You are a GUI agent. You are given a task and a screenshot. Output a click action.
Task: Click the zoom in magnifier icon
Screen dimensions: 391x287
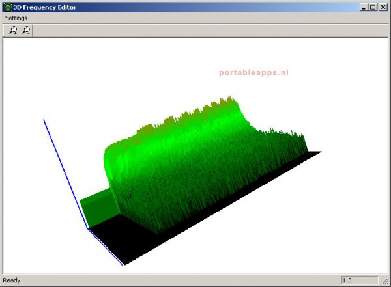coord(13,31)
